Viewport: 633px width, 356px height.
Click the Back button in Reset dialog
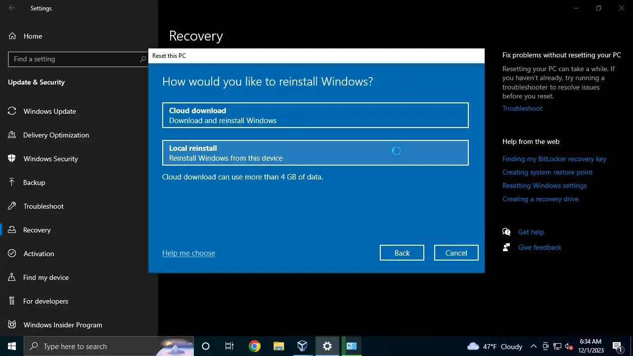[x=402, y=253]
